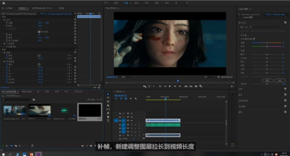Image resolution: width=290 pixels, height=156 pixels.
Task: Select the Ripple Edit tool
Action: pyautogui.click(x=108, y=102)
